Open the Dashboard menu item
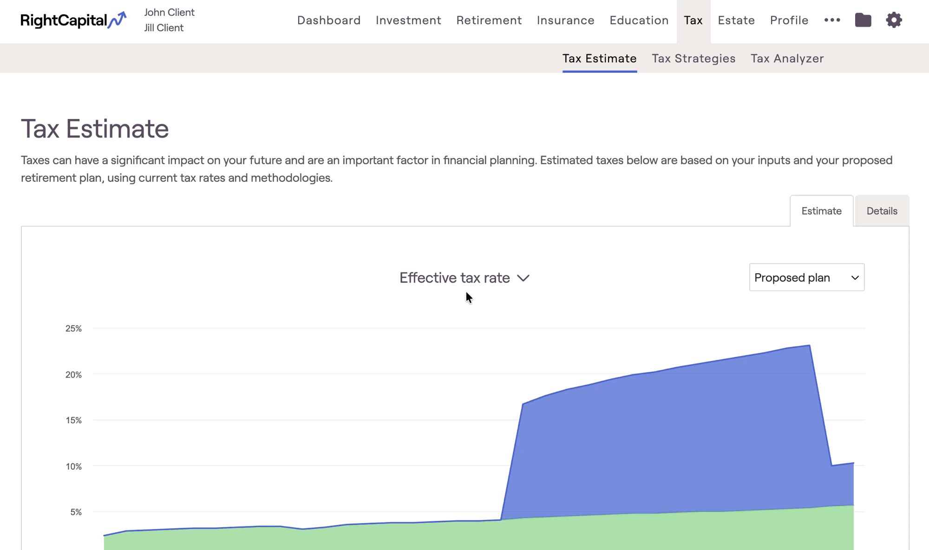This screenshot has height=550, width=929. click(x=329, y=20)
